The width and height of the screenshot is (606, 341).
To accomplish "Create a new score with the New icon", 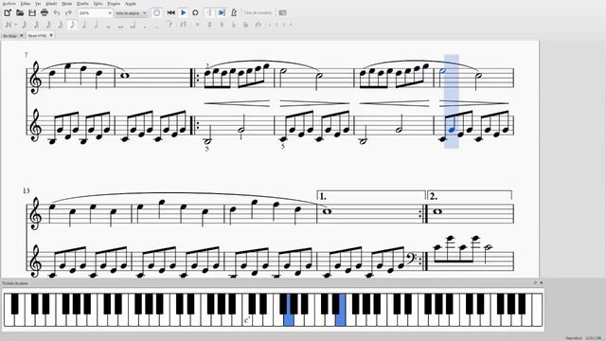I will (x=8, y=12).
